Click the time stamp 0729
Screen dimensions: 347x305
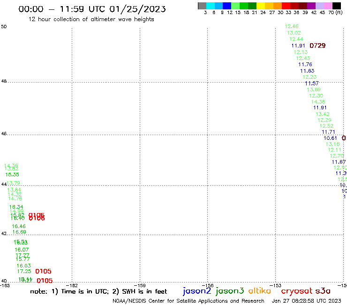317,46
